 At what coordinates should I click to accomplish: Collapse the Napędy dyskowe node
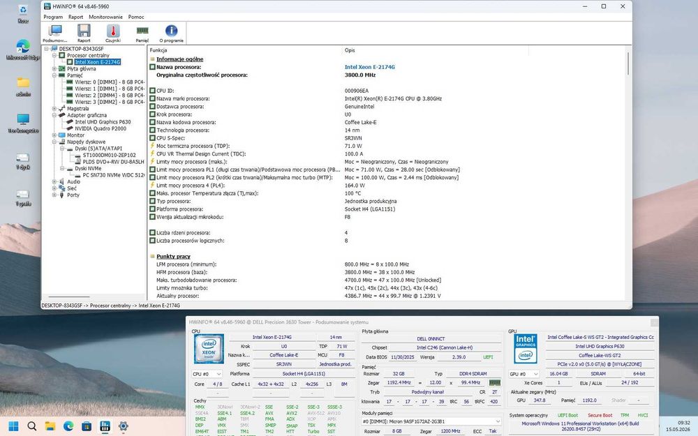[54, 142]
